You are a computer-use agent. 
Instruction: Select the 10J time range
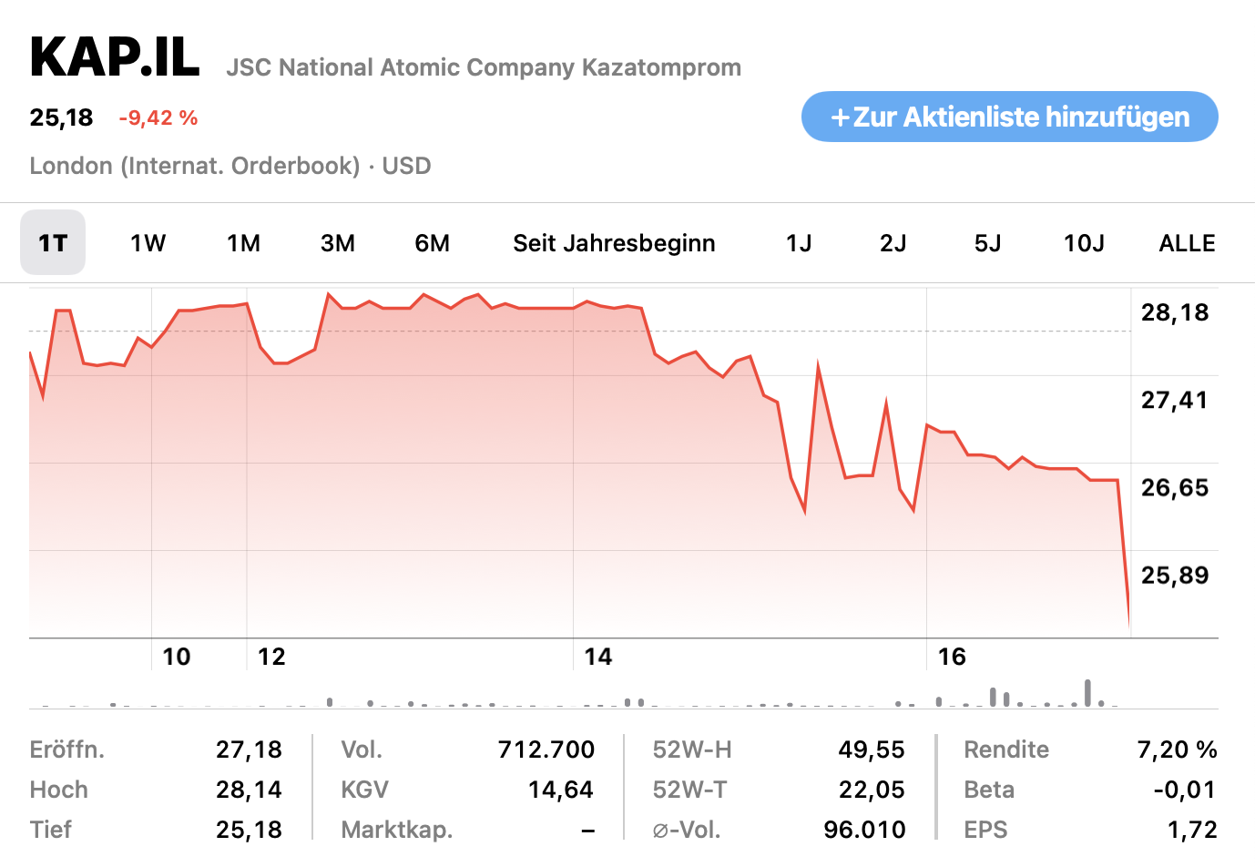(x=1084, y=243)
